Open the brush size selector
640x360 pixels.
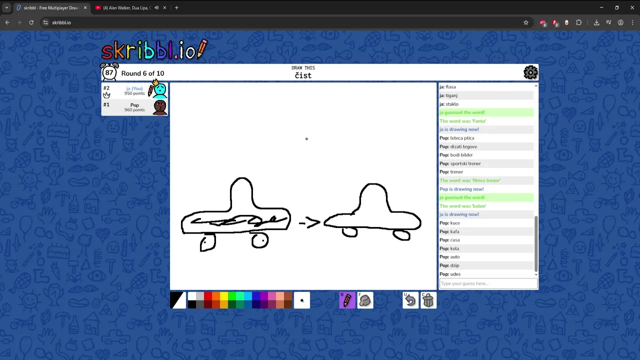tap(302, 300)
